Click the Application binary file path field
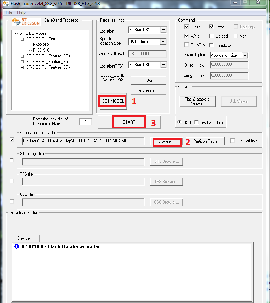270x303 pixels. pyautogui.click(x=83, y=141)
